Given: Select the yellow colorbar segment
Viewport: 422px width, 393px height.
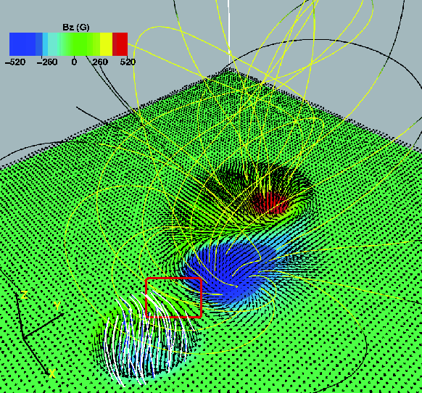Looking at the screenshot, I should tap(107, 44).
